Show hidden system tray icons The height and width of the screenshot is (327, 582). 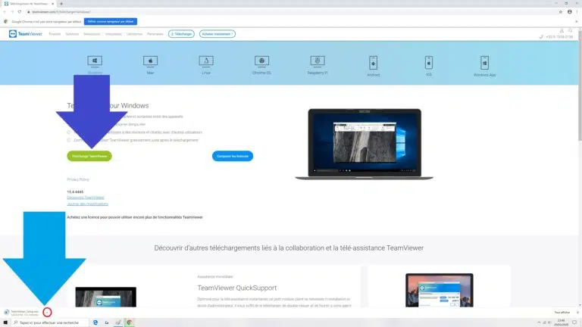coord(539,322)
